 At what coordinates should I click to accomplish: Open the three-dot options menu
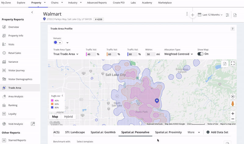pos(187,14)
